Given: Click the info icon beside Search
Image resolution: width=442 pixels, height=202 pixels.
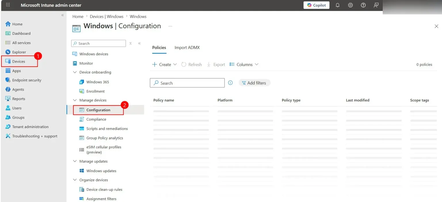Looking at the screenshot, I should pyautogui.click(x=230, y=83).
